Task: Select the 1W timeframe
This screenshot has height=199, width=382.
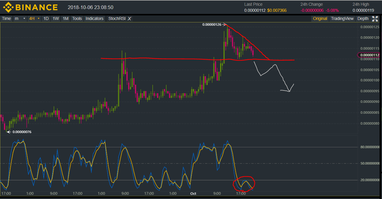Action: (56, 19)
